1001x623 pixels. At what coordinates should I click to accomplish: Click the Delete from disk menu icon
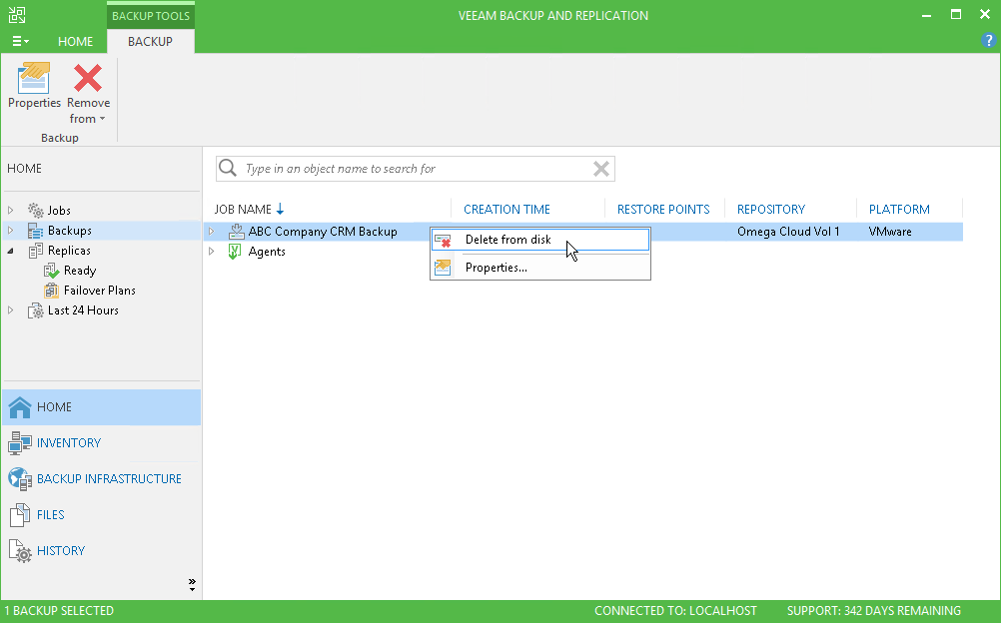pyautogui.click(x=443, y=240)
